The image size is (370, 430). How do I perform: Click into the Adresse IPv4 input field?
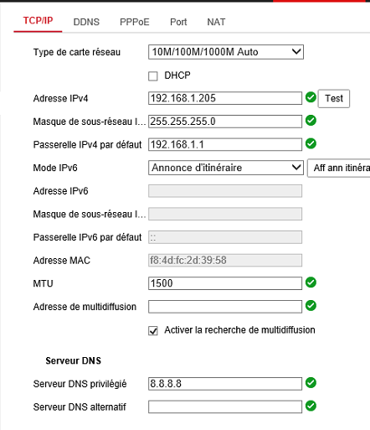[225, 98]
